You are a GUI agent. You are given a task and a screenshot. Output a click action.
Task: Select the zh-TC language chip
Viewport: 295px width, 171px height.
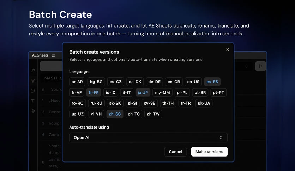(x=134, y=114)
